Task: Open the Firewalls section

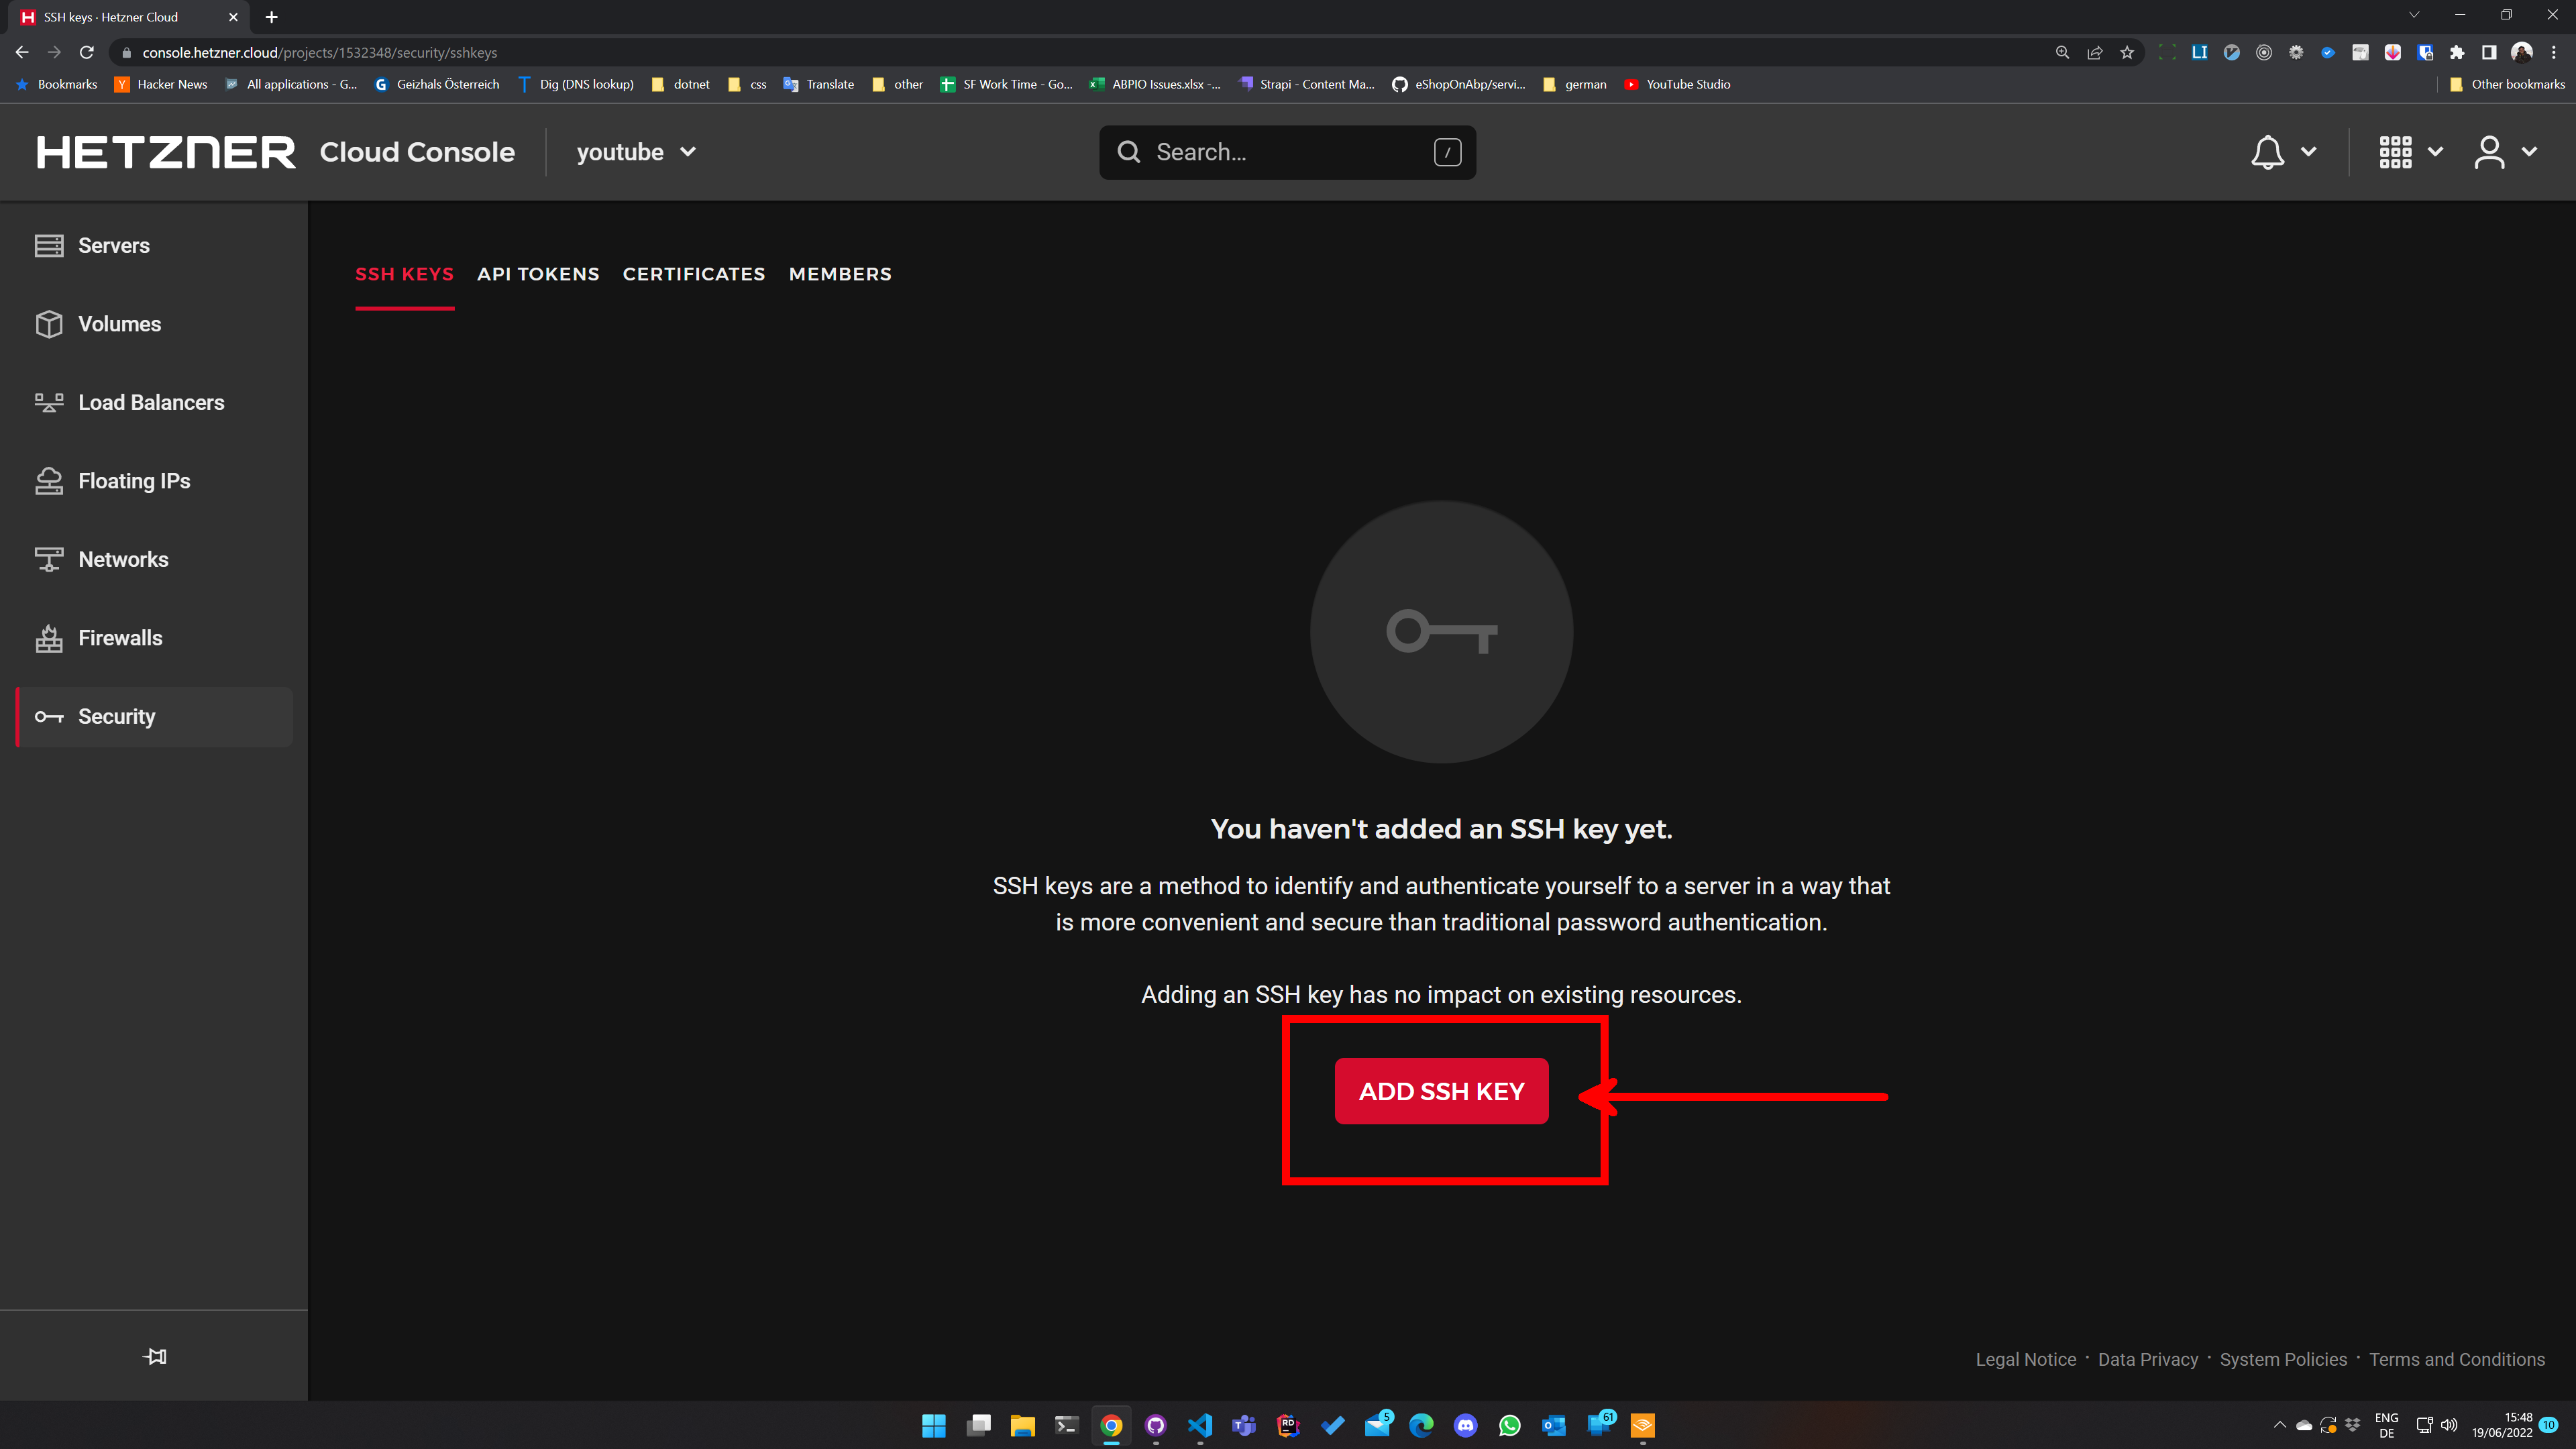Action: coord(120,638)
